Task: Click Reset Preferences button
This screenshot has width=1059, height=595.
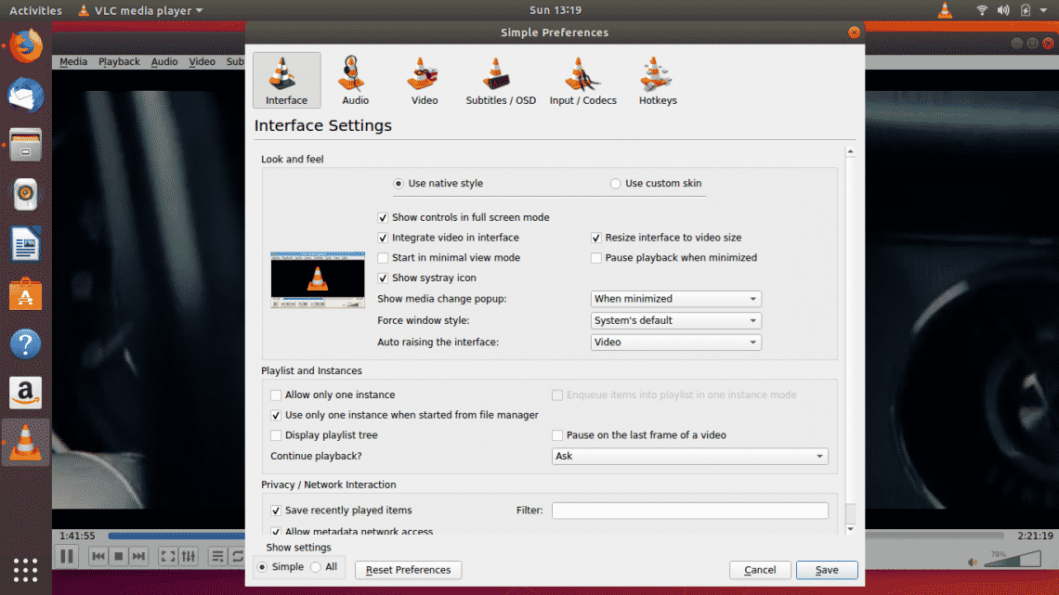Action: click(408, 570)
